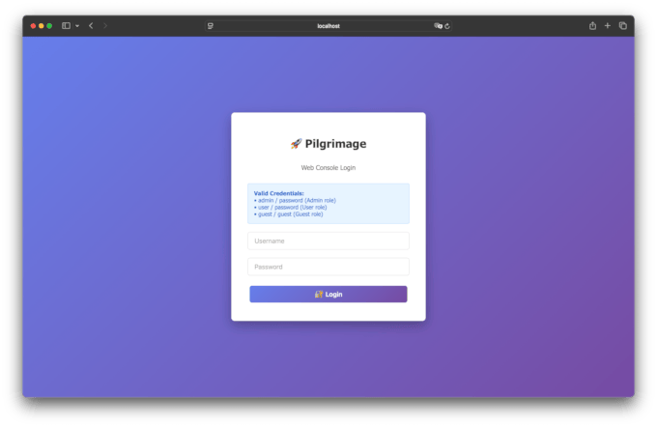Focus the Password input field
Viewport: 657px width, 427px height.
point(328,267)
